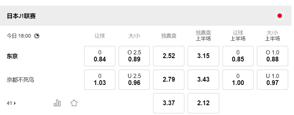Image resolution: width=294 pixels, height=115 pixels.
Task: Select first-half 东京 win odds 3.15
Action: point(203,56)
